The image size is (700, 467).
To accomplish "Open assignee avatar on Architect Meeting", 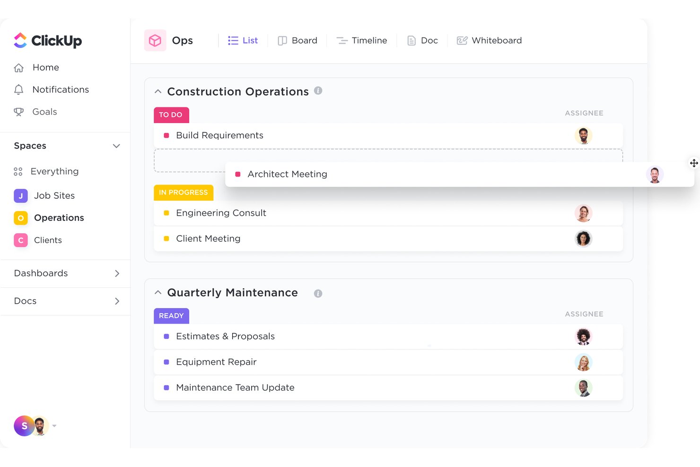I will [655, 175].
